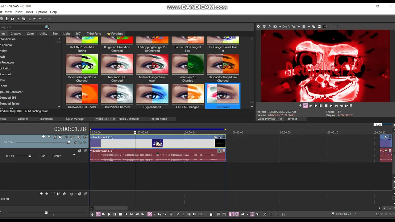Click the magnifier to search plug-ins
The width and height of the screenshot is (395, 222).
47,27
